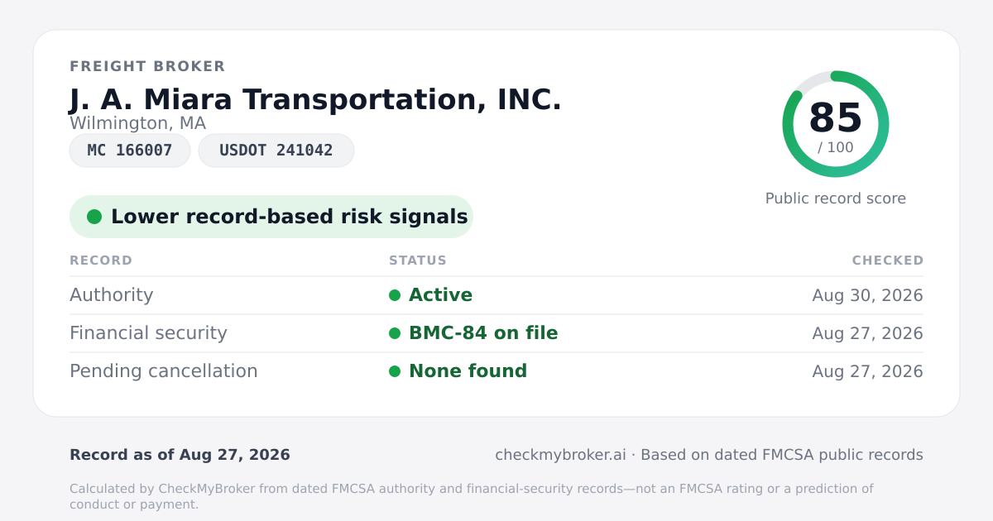This screenshot has width=993, height=521.
Task: Select the Authority record row label
Action: point(112,295)
